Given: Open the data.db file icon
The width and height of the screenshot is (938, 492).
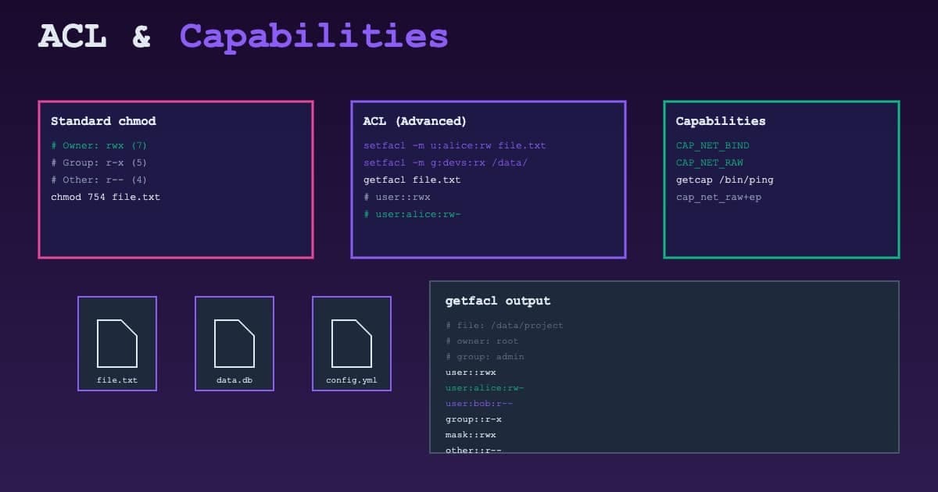Looking at the screenshot, I should (234, 344).
